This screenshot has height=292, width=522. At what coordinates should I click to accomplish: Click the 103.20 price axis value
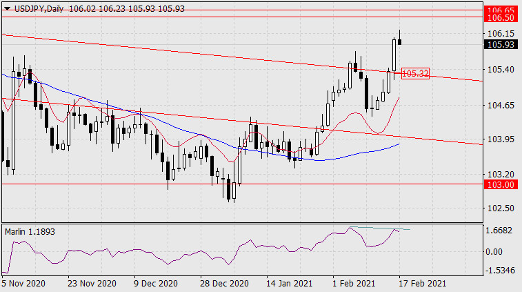click(501, 175)
